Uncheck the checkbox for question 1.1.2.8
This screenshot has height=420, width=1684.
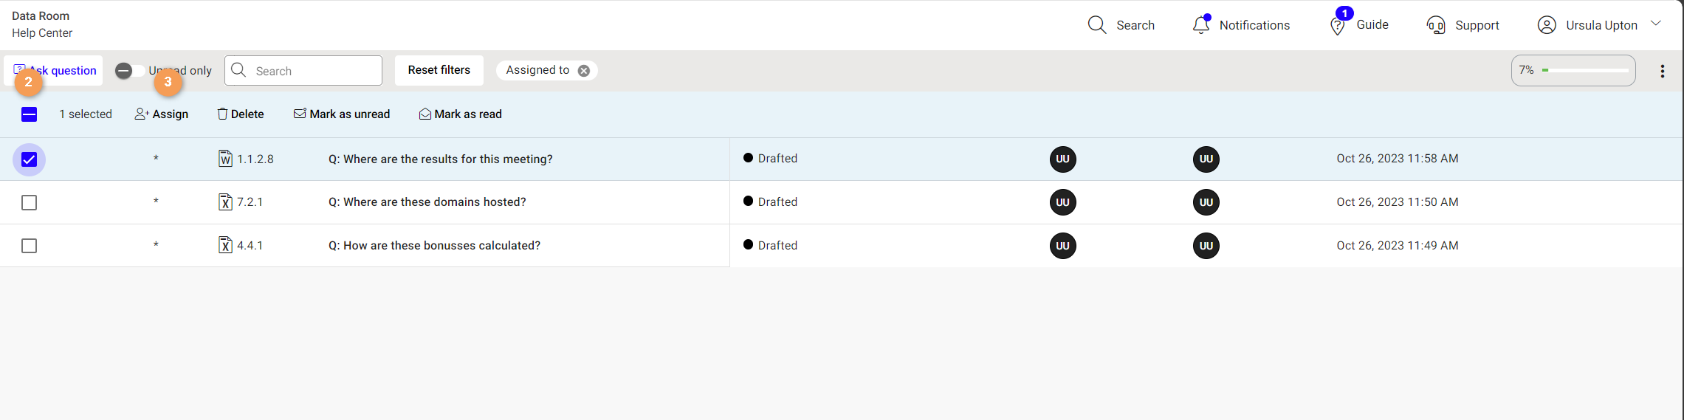29,159
